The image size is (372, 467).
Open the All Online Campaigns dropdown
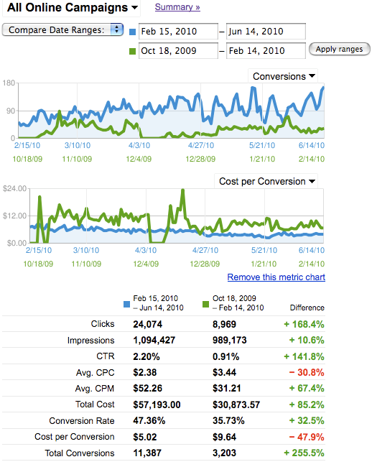72,7
